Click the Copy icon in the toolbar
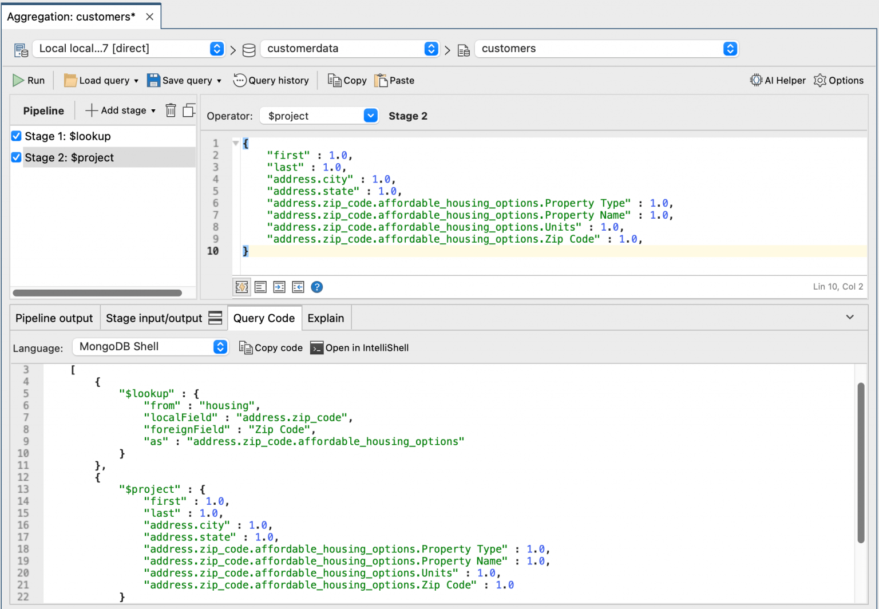The width and height of the screenshot is (879, 609). click(x=346, y=80)
